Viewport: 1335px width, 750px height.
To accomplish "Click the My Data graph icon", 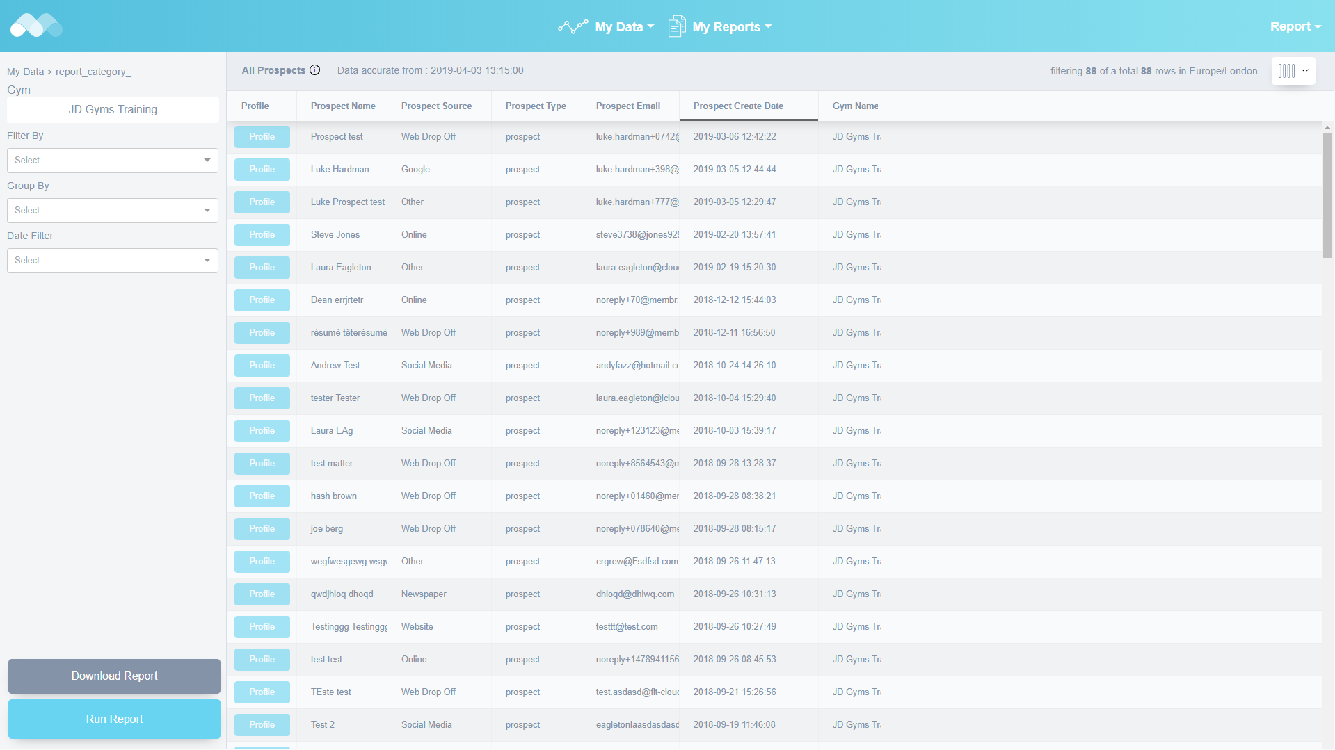I will point(573,26).
